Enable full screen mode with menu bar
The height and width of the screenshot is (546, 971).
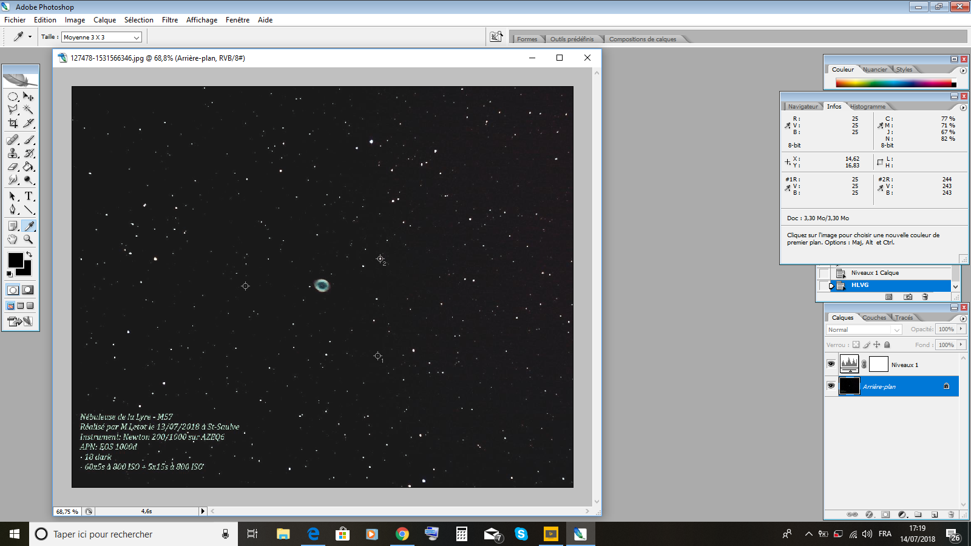click(21, 306)
